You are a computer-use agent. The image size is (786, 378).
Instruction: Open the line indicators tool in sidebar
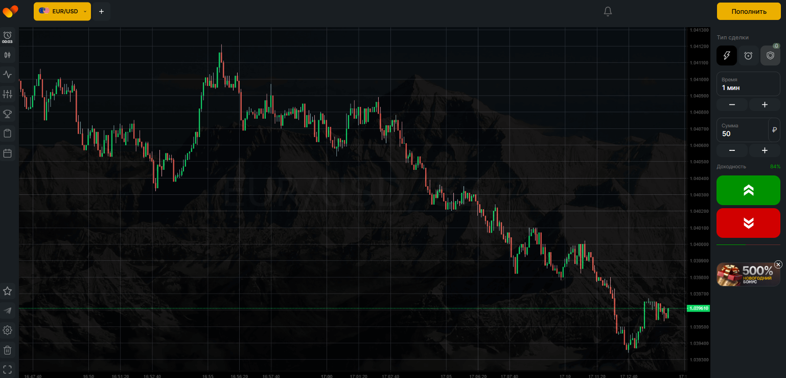tap(7, 75)
